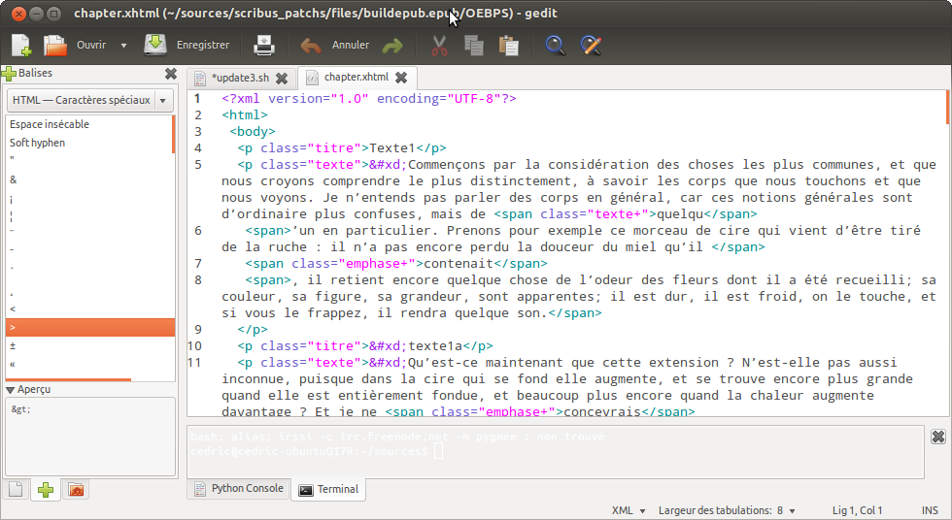
Task: Create a new document with toolbar icon
Action: 20,46
